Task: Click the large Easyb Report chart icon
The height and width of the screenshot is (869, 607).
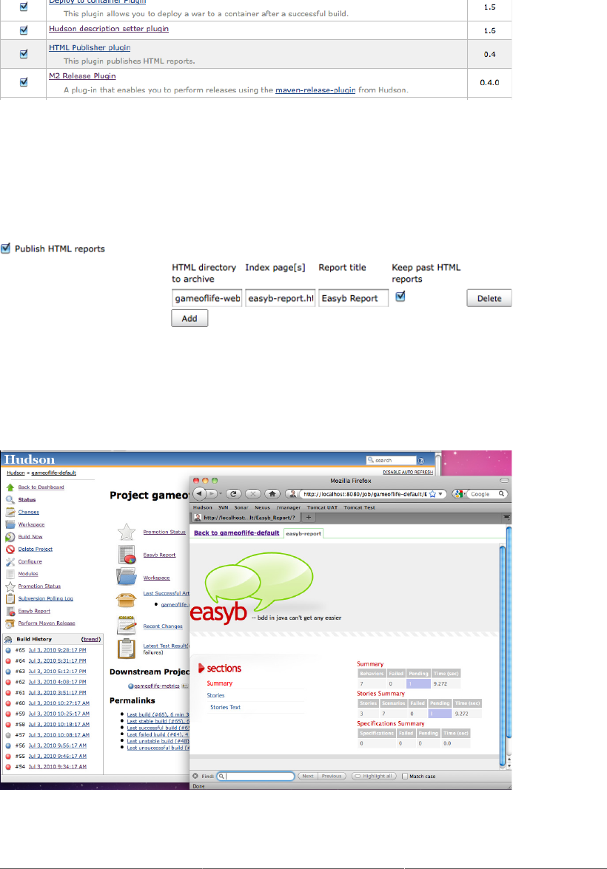Action: [127, 554]
